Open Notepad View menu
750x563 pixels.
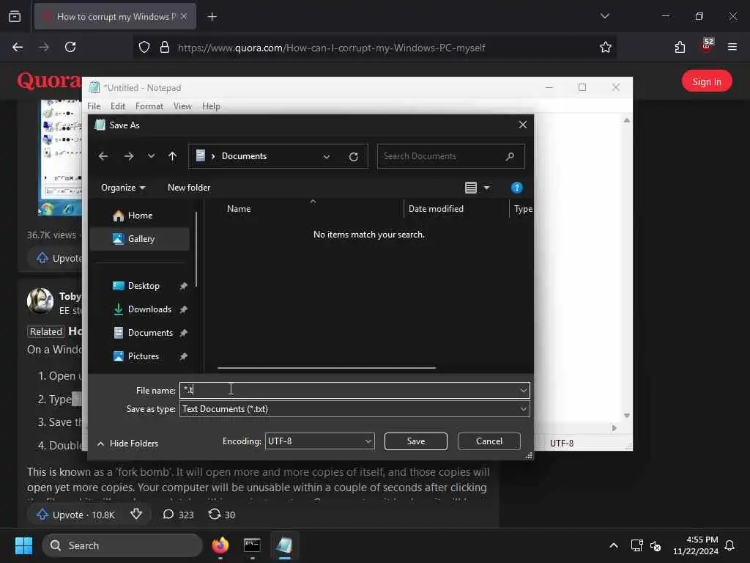182,106
